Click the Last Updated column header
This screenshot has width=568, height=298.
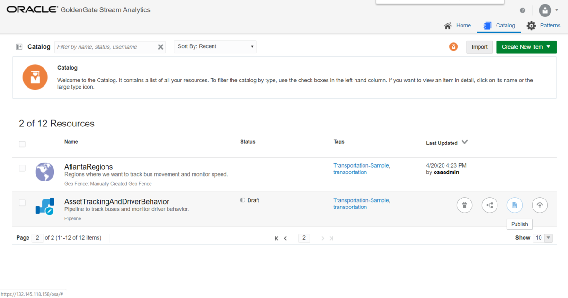tap(442, 143)
